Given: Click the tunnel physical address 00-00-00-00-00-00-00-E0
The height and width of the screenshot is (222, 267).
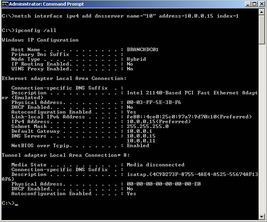Looking at the screenshot, I should pyautogui.click(x=164, y=184).
